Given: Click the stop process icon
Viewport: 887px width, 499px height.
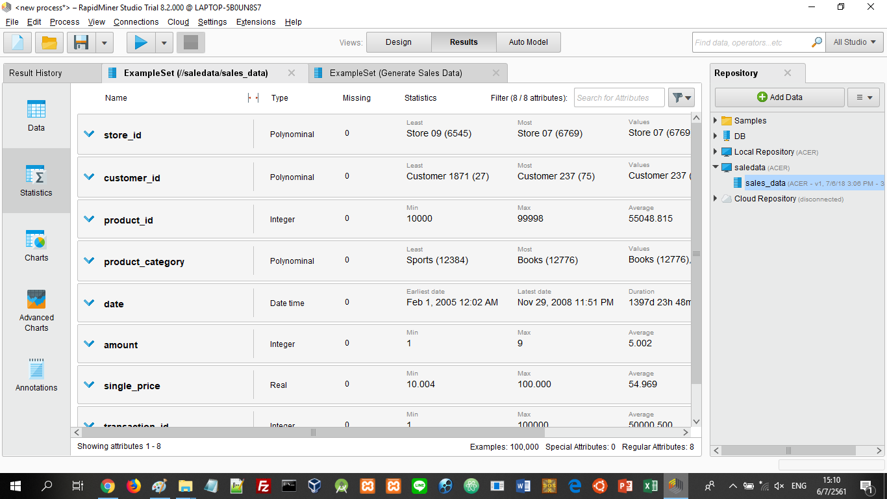Looking at the screenshot, I should click(191, 43).
